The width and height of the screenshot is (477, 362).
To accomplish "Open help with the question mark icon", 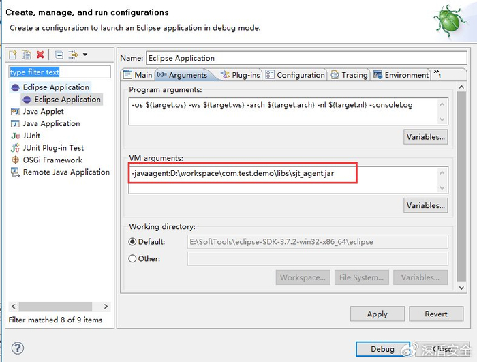I will 17,348.
